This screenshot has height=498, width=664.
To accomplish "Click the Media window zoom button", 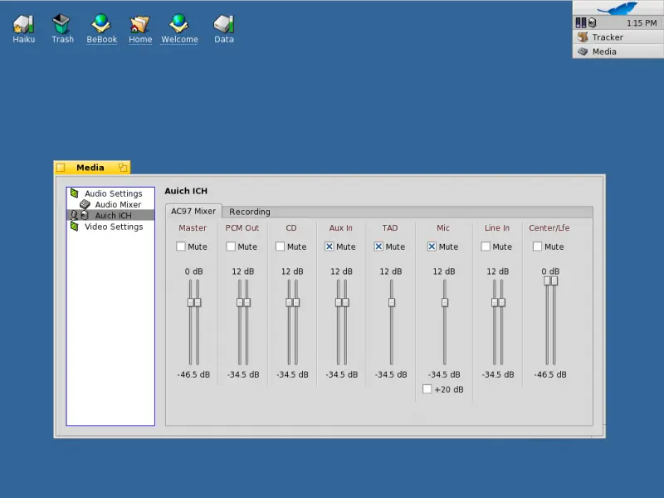I will pyautogui.click(x=123, y=168).
